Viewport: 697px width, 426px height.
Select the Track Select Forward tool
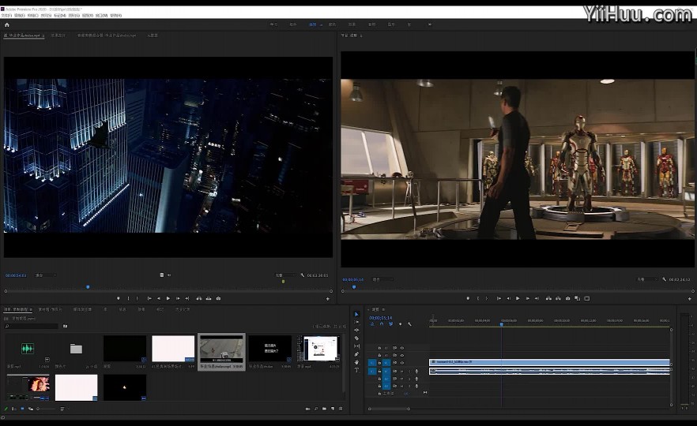[356, 322]
